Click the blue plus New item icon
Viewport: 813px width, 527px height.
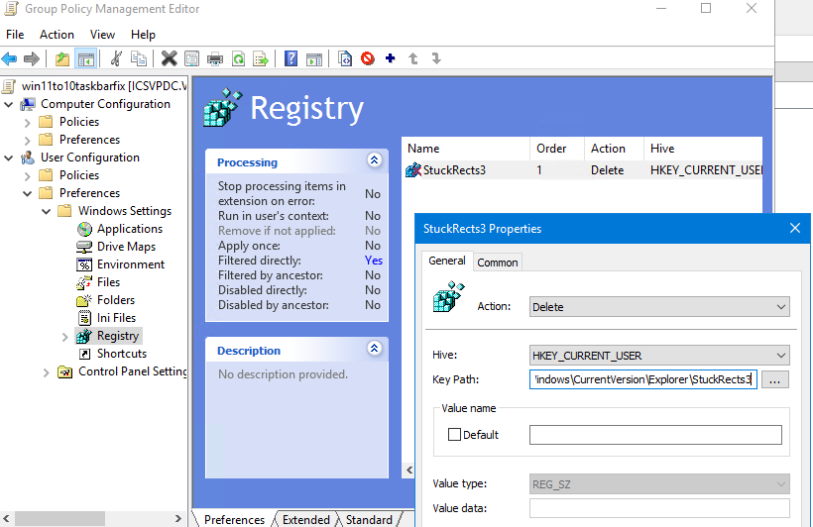coord(391,58)
